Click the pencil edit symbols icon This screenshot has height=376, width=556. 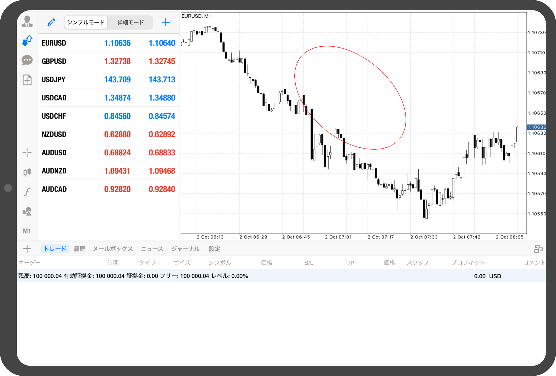(x=51, y=22)
